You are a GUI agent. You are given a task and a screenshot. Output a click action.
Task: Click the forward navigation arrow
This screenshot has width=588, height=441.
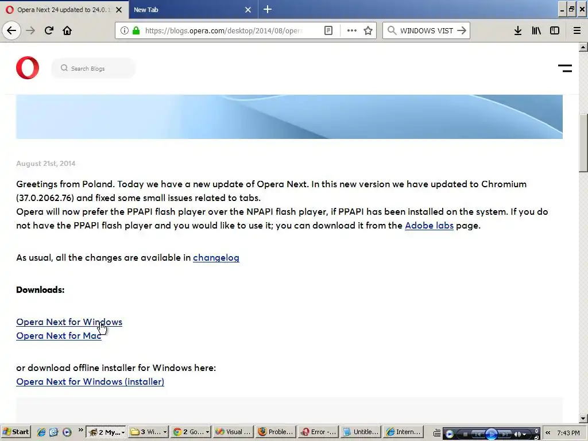click(x=30, y=30)
